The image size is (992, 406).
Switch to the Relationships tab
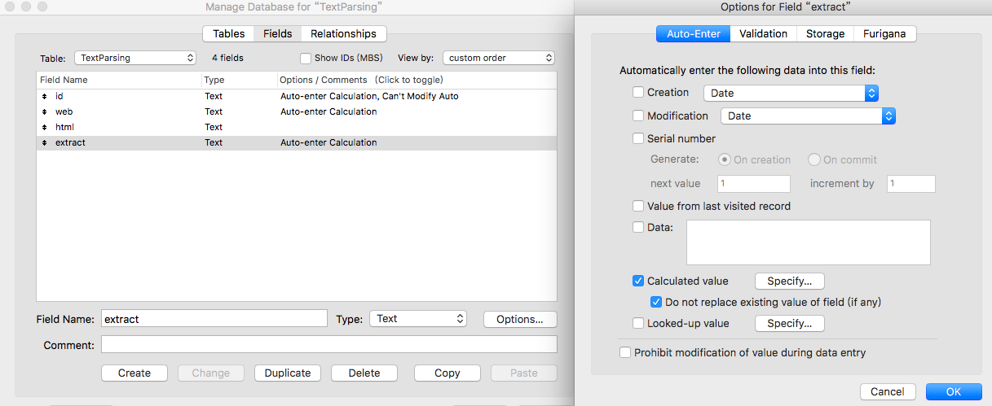(343, 33)
